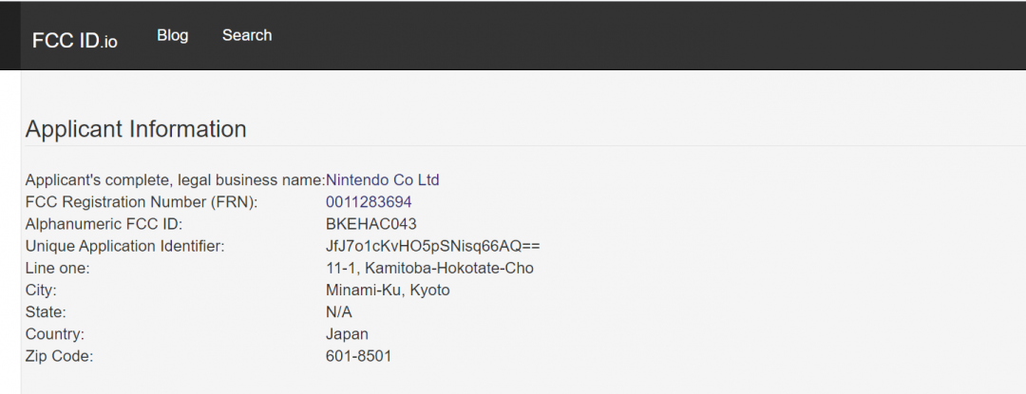Screen dimensions: 1026x394
Task: Click the 'Alphanumeric FCC ID' label
Action: 104,224
